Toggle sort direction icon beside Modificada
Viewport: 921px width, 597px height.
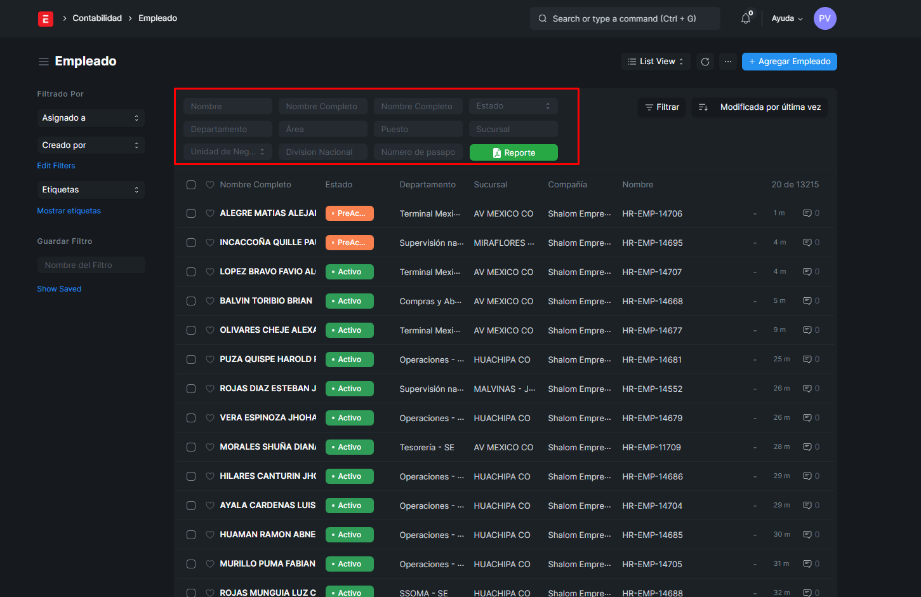tap(703, 107)
